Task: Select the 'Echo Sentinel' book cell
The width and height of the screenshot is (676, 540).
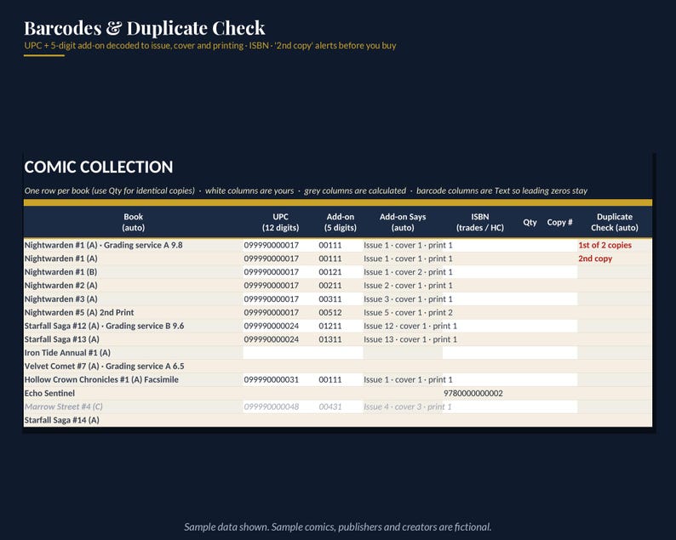Action: coord(133,393)
